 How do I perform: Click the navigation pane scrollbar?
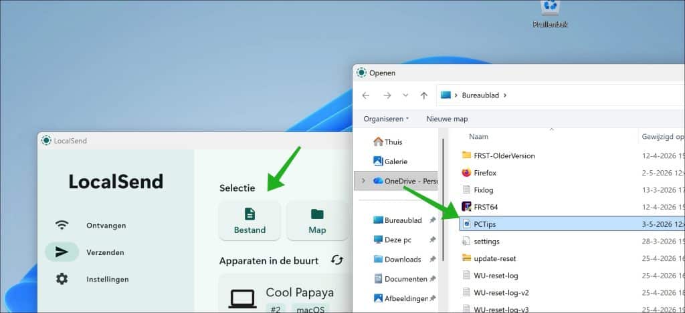click(443, 200)
